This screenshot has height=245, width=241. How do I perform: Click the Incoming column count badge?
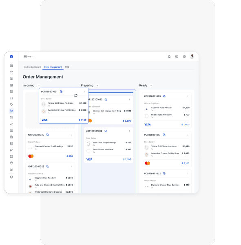(38, 85)
